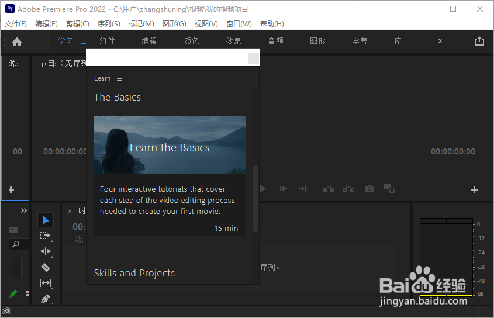Viewport: 494px width, 318px height.
Task: Show more workspaces overflow chevron
Action: 440,41
